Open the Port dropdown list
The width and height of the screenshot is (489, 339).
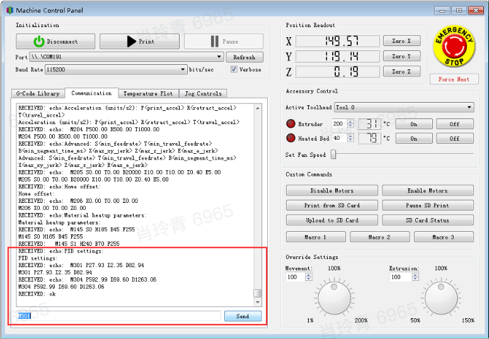219,57
